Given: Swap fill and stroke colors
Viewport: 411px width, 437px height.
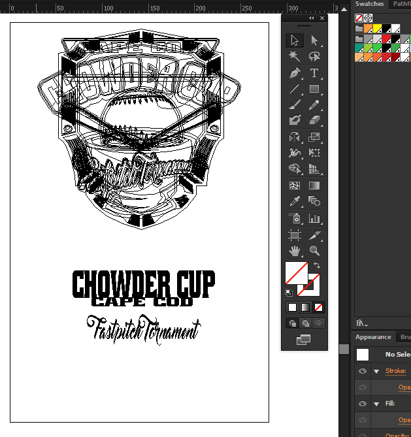Looking at the screenshot, I should [x=317, y=265].
